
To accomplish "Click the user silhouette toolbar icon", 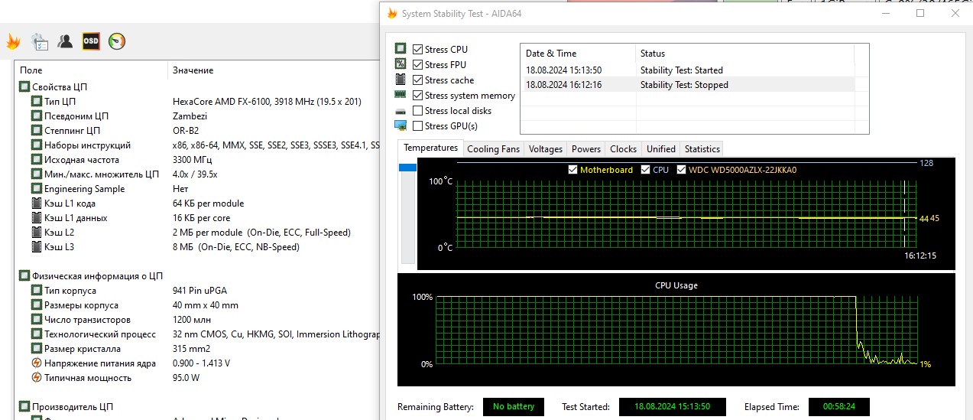I will coord(65,42).
